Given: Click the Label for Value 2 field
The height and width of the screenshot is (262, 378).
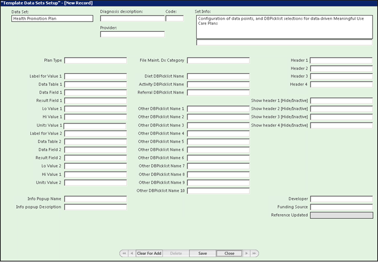Looking at the screenshot, I should [x=96, y=134].
